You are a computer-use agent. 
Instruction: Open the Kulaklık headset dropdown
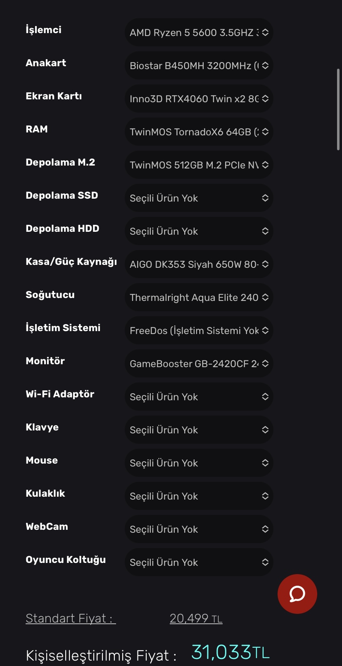click(x=199, y=496)
